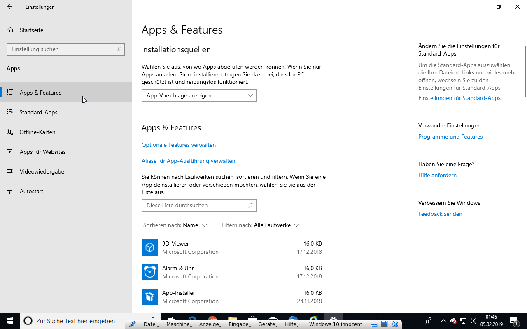Switch to Standard-Apps section
The width and height of the screenshot is (527, 329).
tap(38, 112)
